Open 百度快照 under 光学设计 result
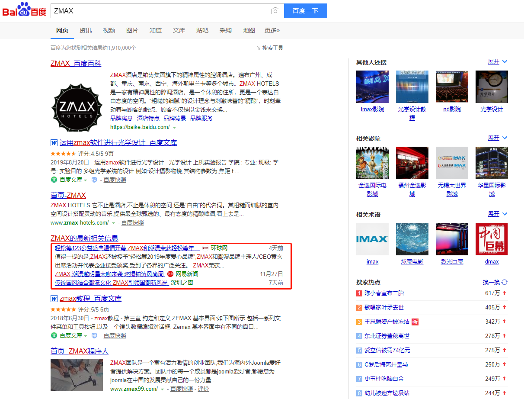 [115, 180]
